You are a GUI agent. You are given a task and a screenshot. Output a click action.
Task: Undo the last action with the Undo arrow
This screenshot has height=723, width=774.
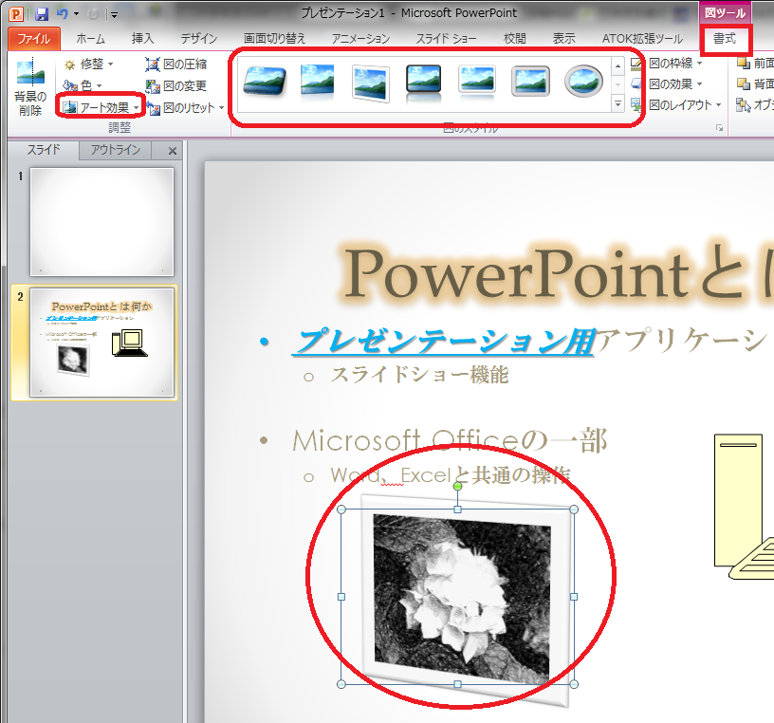(62, 14)
